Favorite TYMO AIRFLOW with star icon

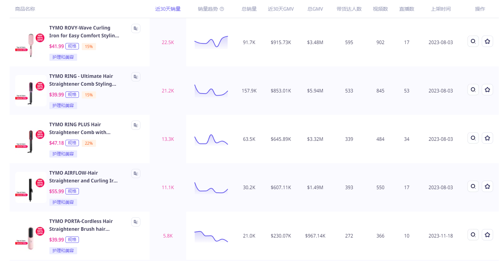[487, 186]
